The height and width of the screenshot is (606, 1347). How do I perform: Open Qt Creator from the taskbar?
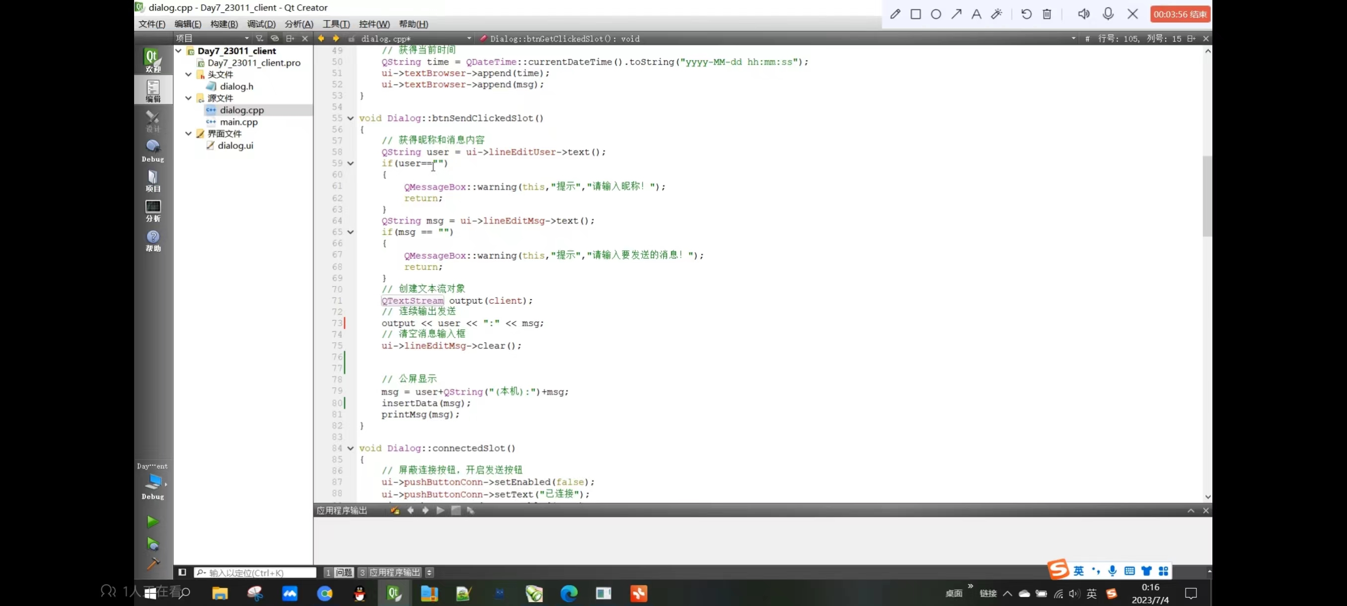394,593
